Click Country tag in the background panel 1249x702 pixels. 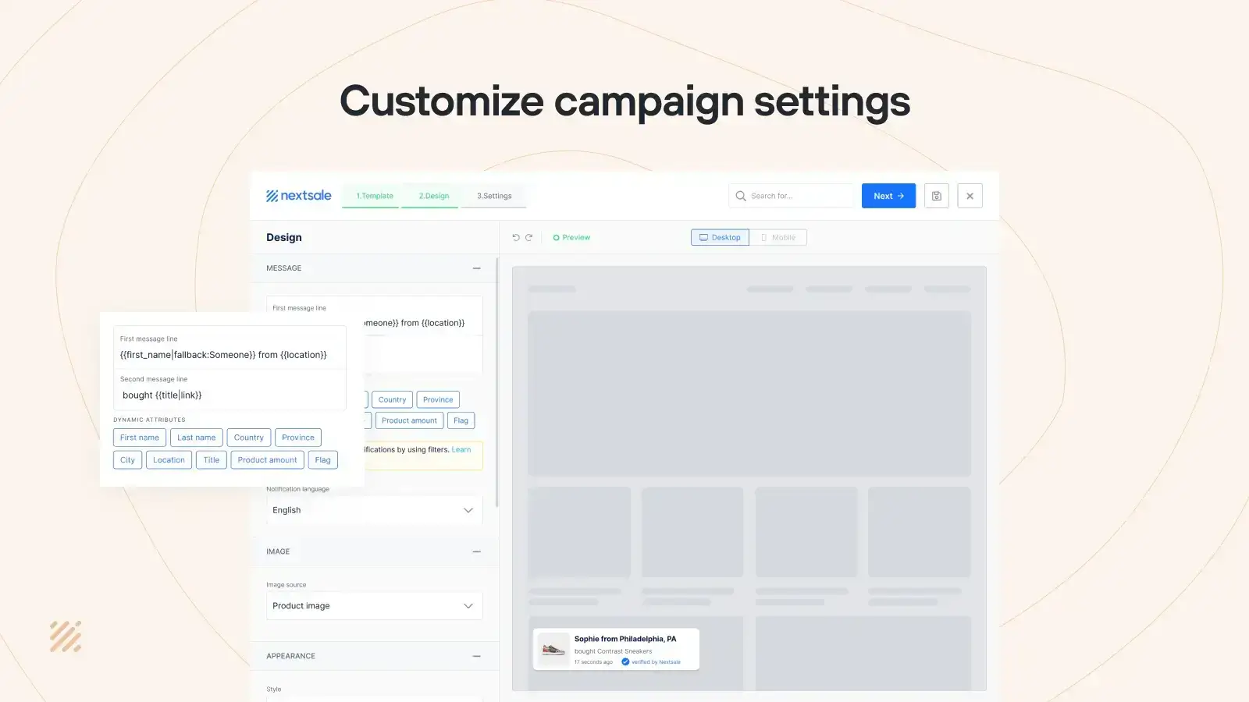point(392,399)
